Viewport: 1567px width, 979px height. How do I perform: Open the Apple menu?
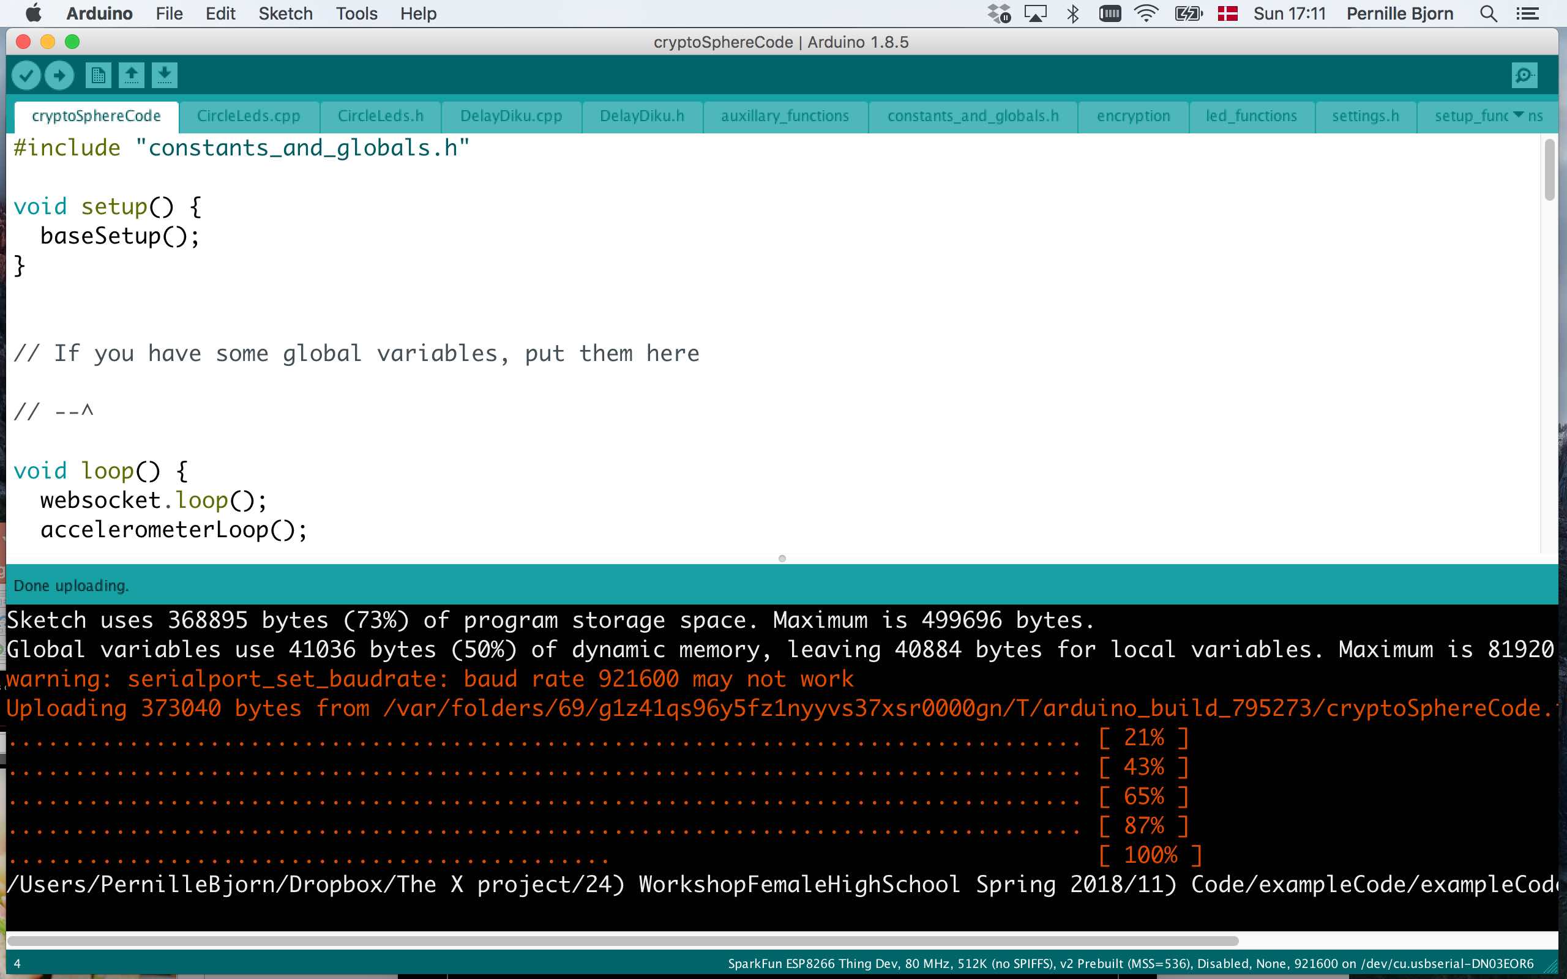tap(33, 13)
